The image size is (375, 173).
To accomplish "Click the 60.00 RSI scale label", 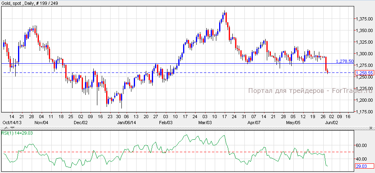I will pos(363,146).
